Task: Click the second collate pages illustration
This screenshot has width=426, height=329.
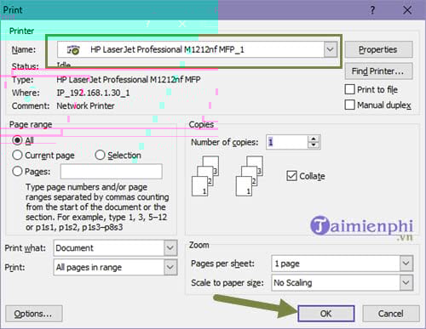Action: click(x=250, y=176)
